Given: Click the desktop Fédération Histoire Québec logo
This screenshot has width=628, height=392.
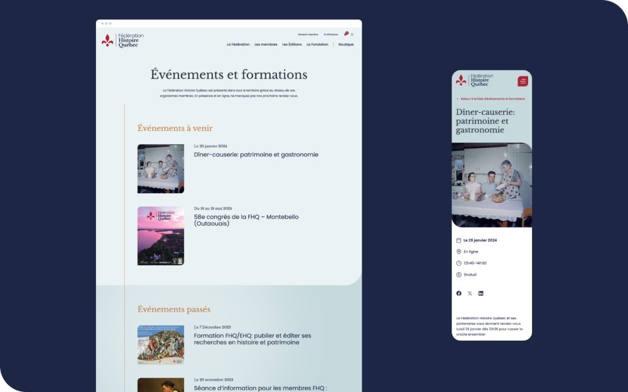Looking at the screenshot, I should (x=122, y=40).
